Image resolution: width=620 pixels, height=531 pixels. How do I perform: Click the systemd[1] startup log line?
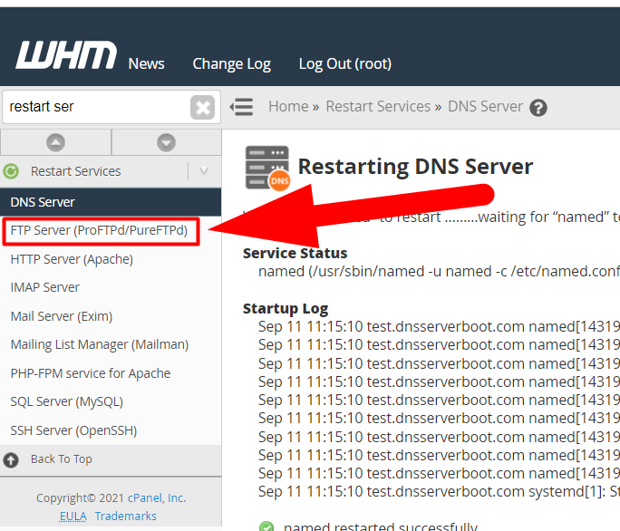coord(439,491)
